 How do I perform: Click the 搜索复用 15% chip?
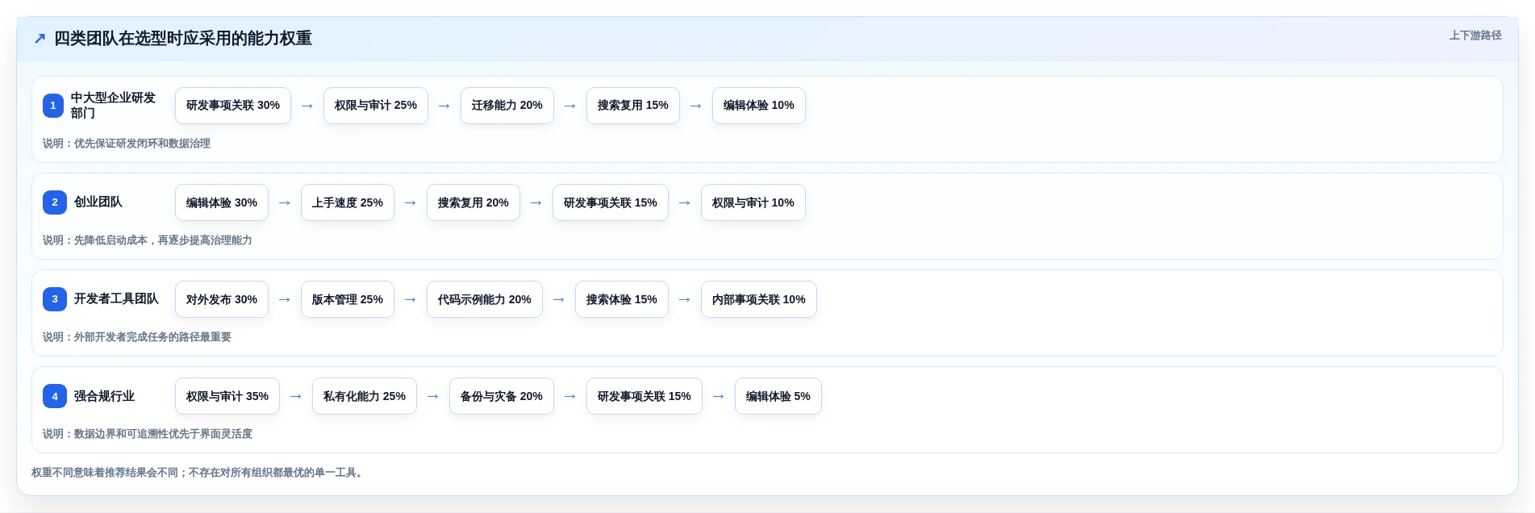633,106
